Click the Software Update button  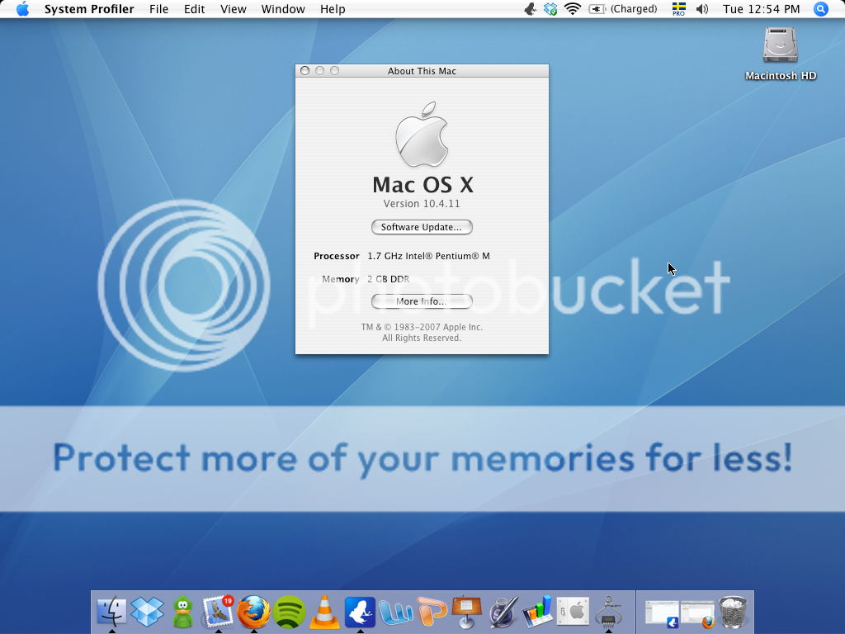point(422,227)
